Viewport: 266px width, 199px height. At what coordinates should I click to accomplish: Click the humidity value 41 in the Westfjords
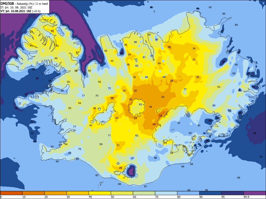31,46
